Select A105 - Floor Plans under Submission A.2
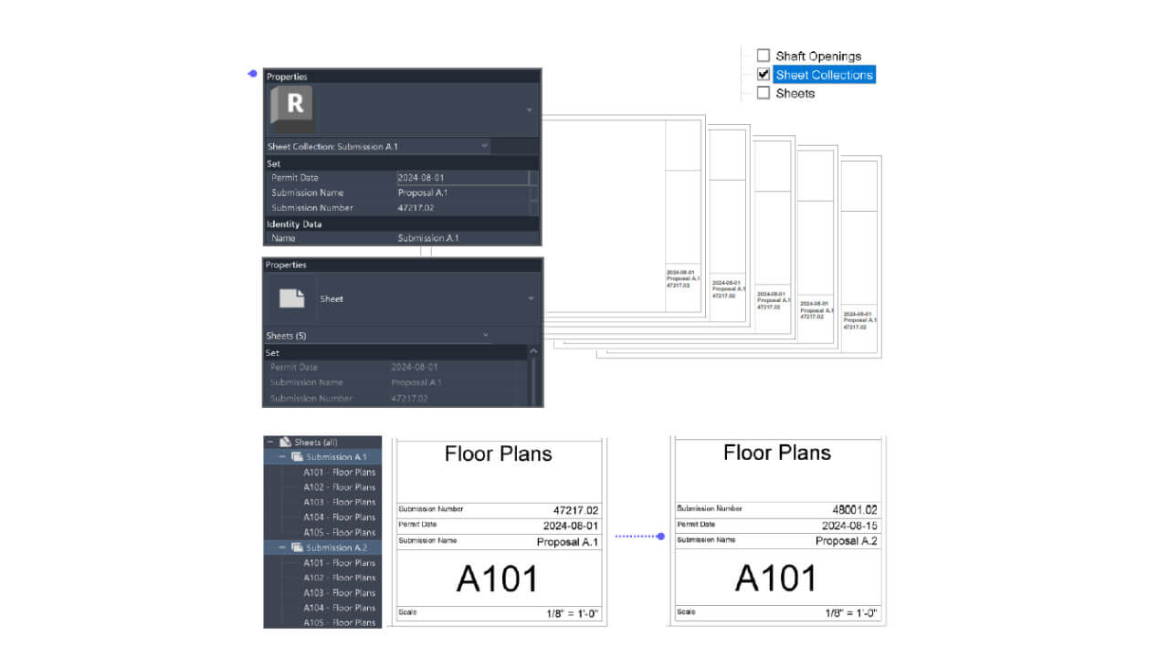This screenshot has width=1169, height=657. [340, 622]
